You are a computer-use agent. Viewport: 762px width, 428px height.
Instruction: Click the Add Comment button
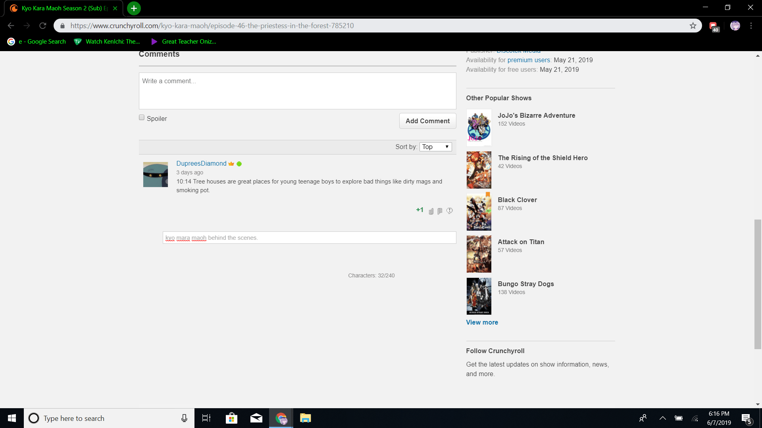point(427,121)
